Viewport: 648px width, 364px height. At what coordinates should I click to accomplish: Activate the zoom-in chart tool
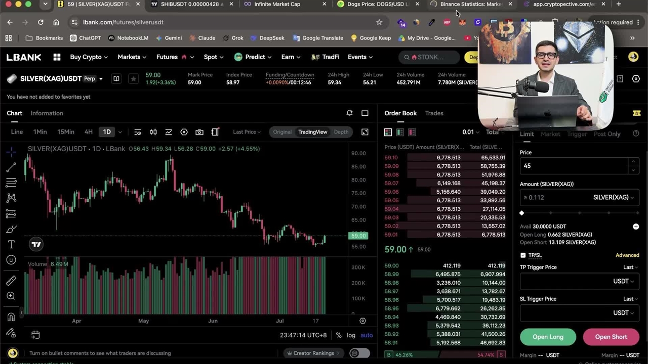point(11,296)
